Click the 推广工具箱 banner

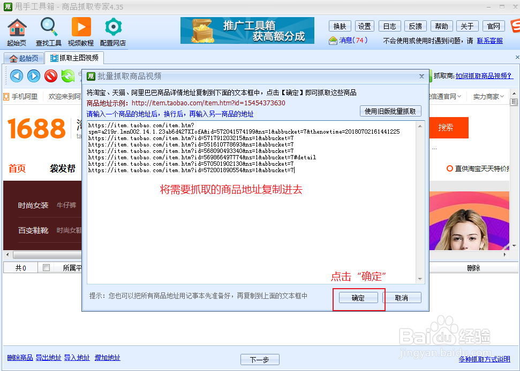[247, 30]
